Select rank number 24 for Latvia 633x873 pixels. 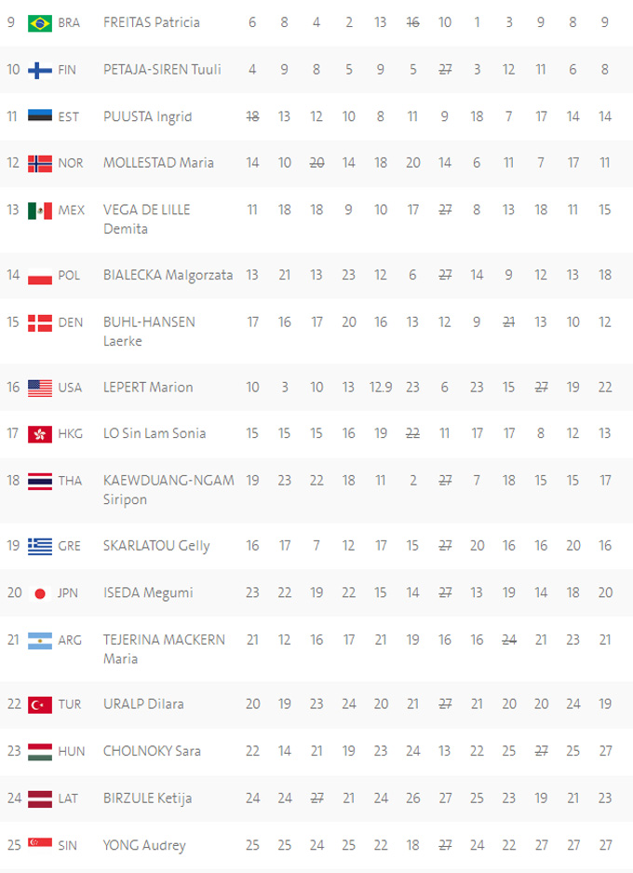(13, 798)
